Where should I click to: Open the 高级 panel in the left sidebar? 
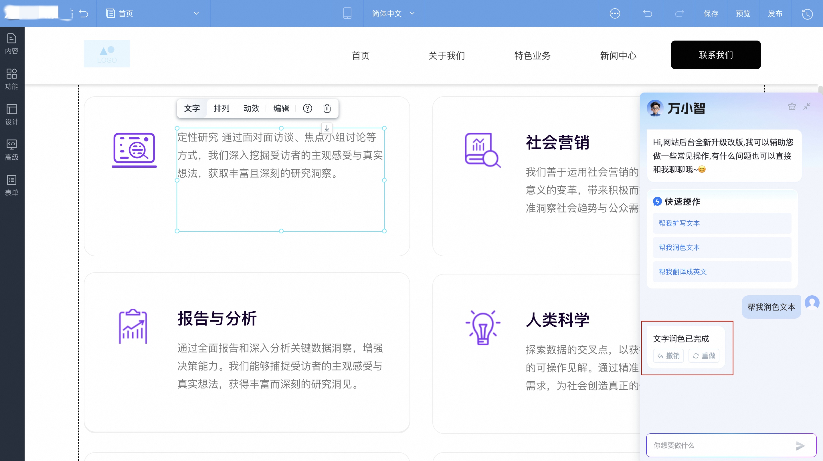click(x=12, y=150)
